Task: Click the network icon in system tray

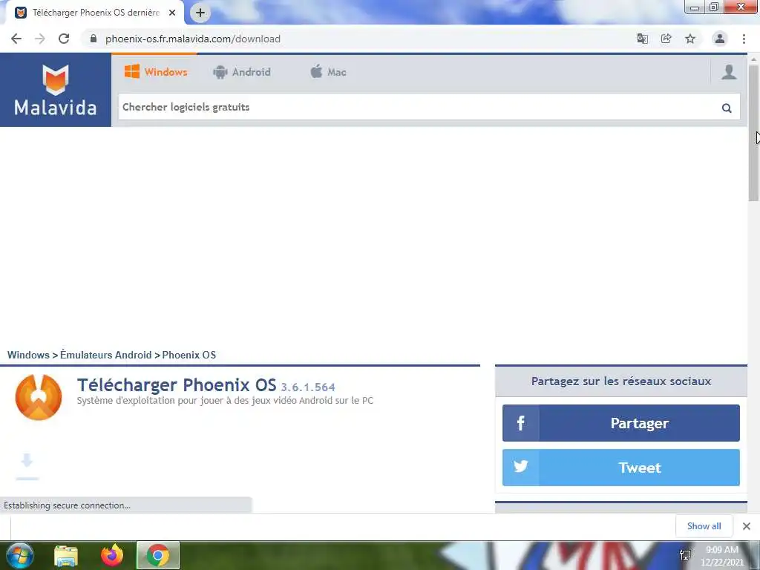Action: coord(685,555)
